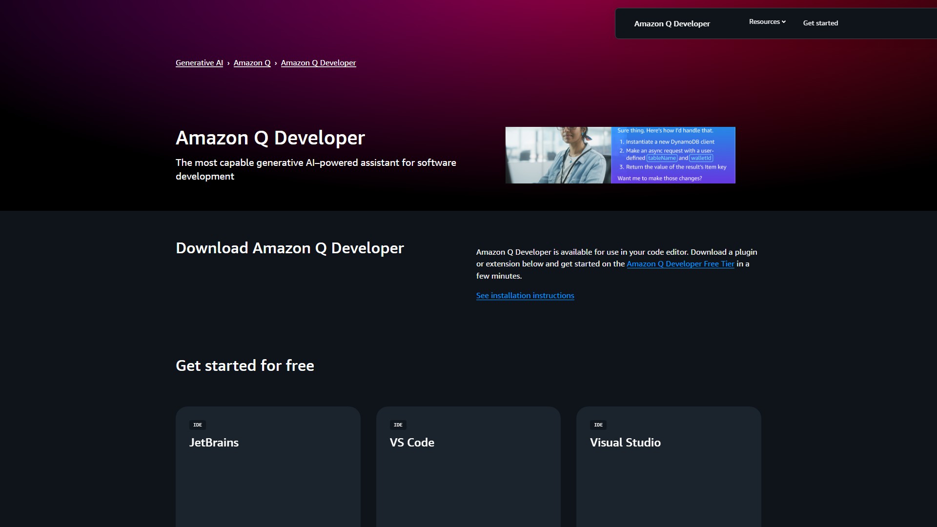Expand the Resources dropdown menu

[764, 21]
